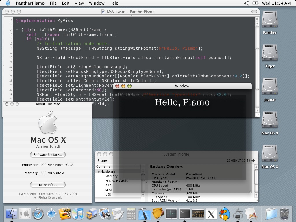Click the MyView.m file icon in title bar
This screenshot has height=222, width=296.
103,12
